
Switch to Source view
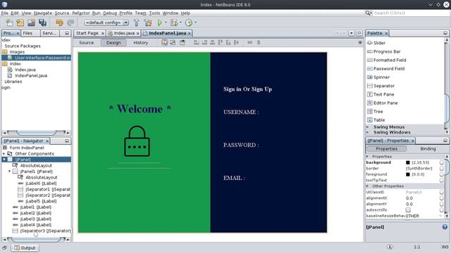point(86,42)
